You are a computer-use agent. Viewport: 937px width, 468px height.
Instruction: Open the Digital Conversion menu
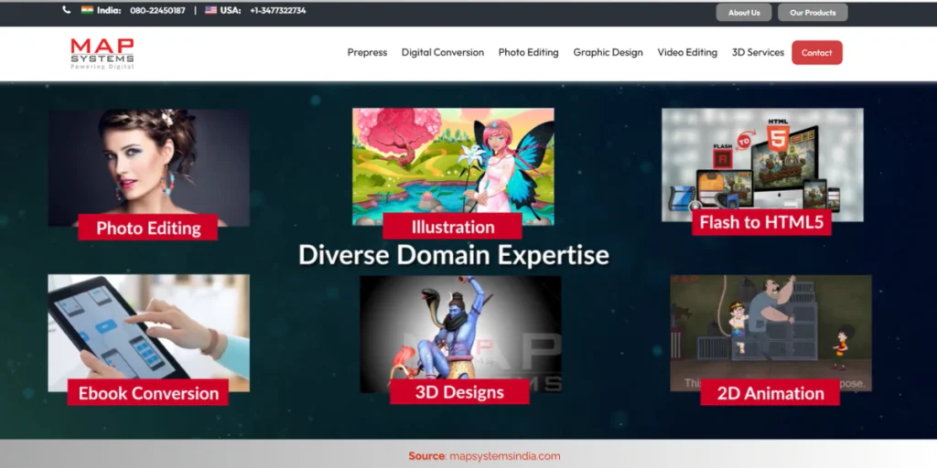pos(443,52)
